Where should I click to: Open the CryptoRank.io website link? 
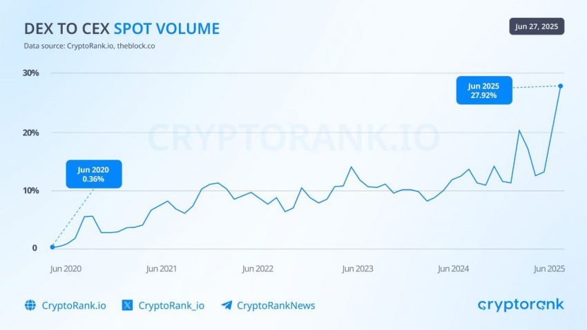[x=74, y=305]
